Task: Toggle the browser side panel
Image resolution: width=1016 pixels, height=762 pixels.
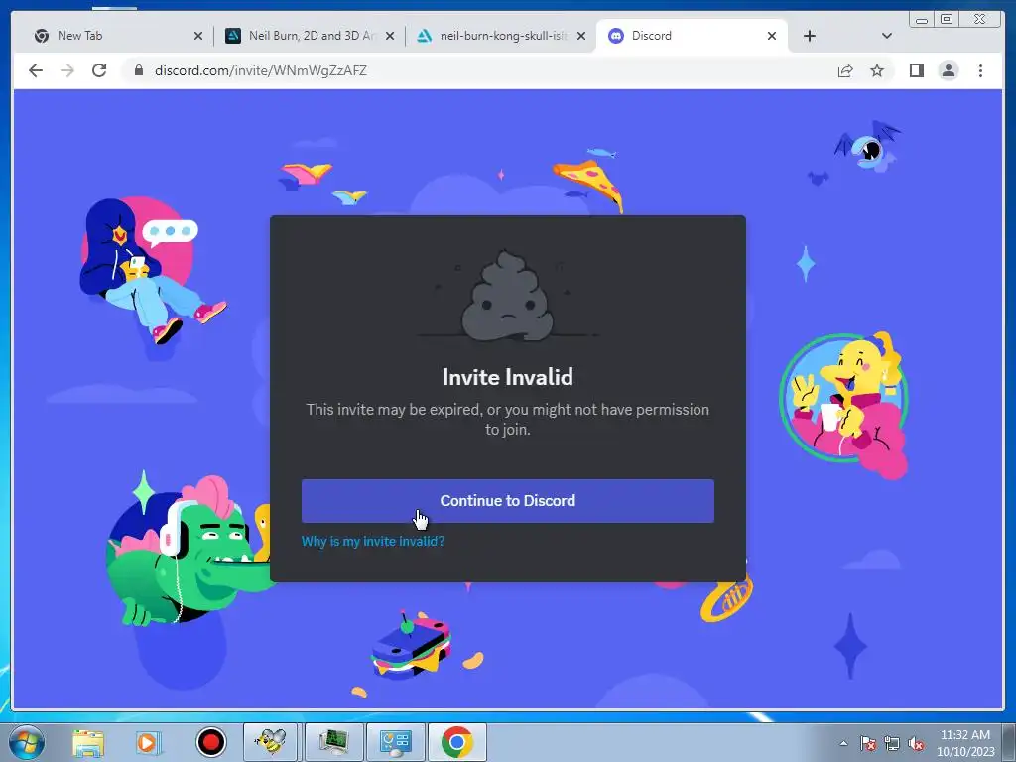Action: 916,70
